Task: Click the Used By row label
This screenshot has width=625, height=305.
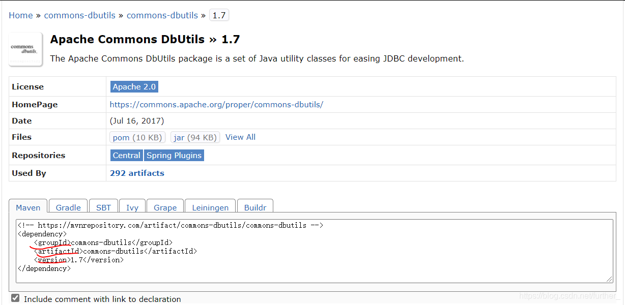Action: click(29, 173)
